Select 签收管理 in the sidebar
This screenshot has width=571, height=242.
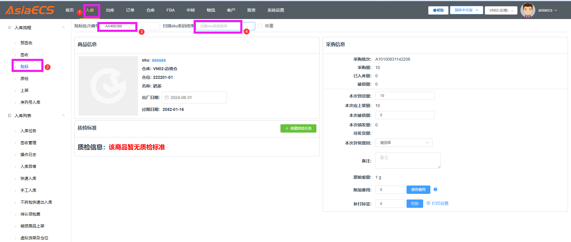pyautogui.click(x=28, y=143)
